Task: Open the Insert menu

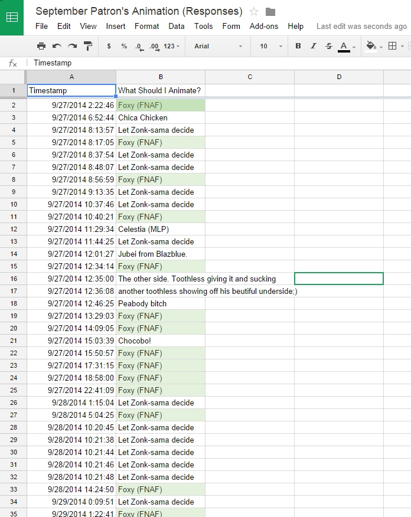Action: pos(116,26)
